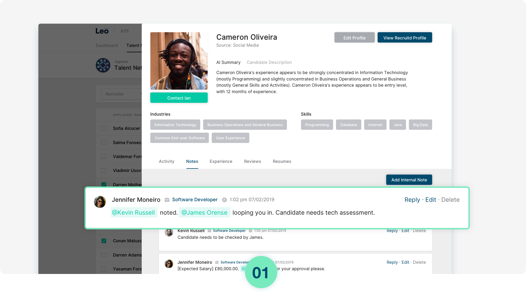The height and width of the screenshot is (304, 526).
Task: Click the Jagstaur company logo icon
Action: pyautogui.click(x=103, y=65)
